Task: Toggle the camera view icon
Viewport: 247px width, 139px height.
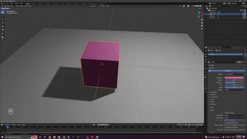Action: point(202,26)
